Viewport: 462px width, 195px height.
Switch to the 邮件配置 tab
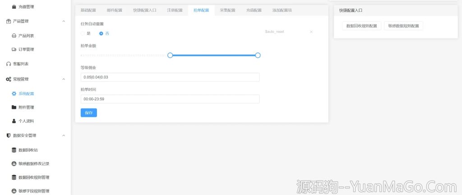pos(115,10)
